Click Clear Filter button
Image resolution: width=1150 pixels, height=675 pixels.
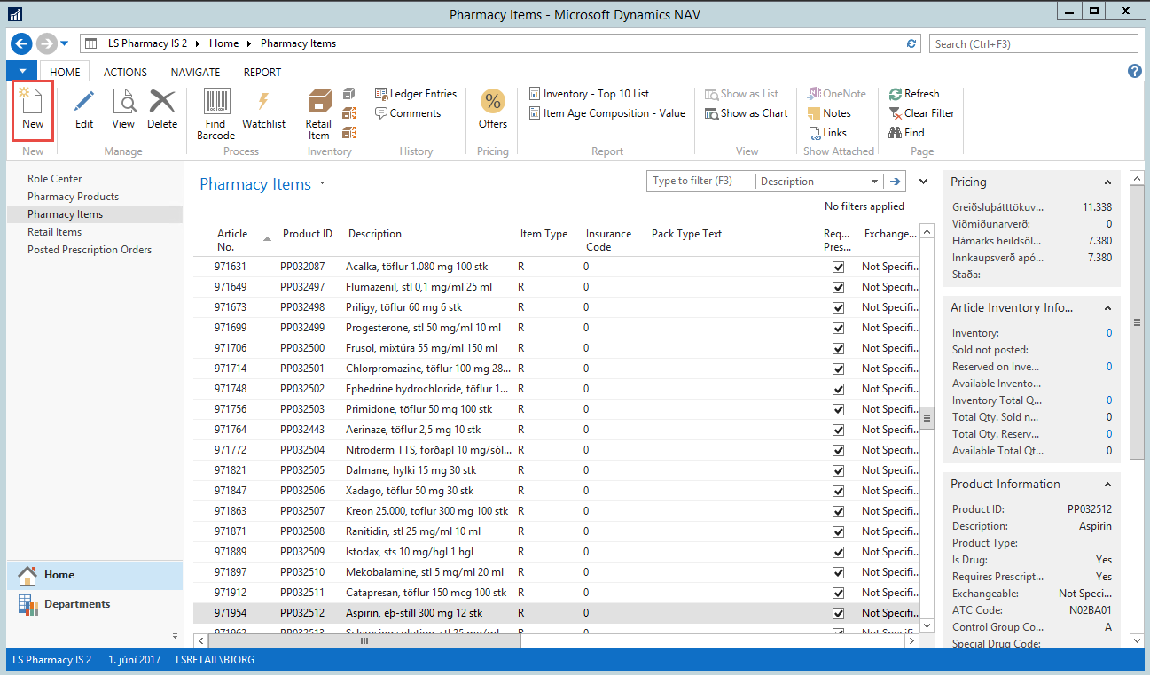[x=921, y=113]
